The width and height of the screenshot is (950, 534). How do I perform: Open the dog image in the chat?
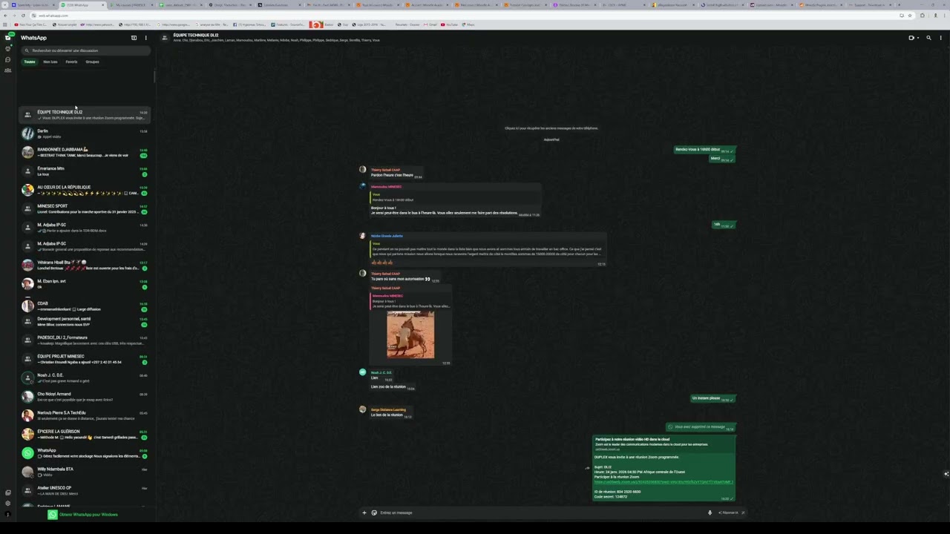(x=410, y=334)
